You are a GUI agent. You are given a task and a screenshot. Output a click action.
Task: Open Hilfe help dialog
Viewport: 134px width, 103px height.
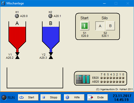(x=74, y=97)
